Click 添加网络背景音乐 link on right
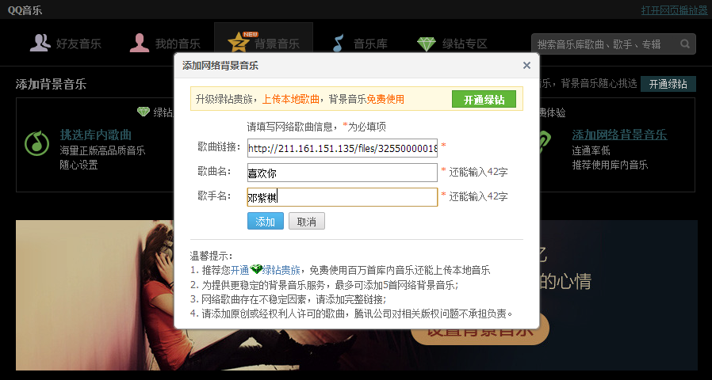This screenshot has height=380, width=712. (619, 135)
